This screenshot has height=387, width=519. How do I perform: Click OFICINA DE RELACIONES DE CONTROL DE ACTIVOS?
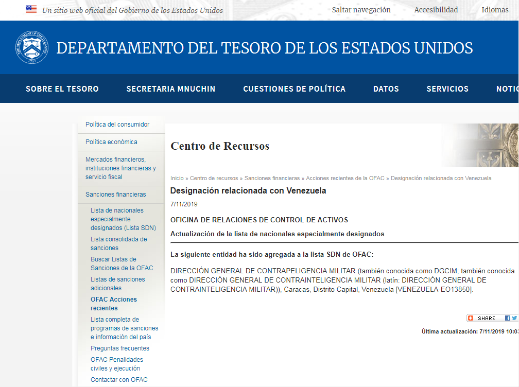(259, 220)
